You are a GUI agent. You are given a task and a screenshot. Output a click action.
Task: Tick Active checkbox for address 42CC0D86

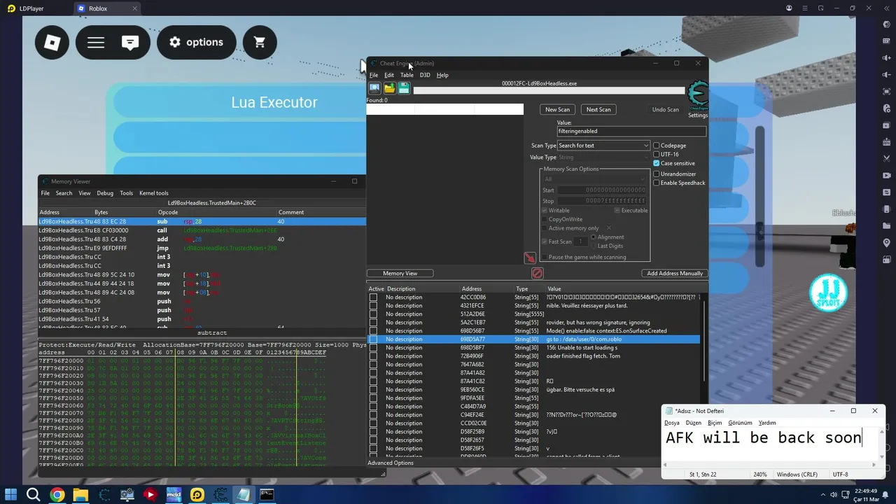coord(373,297)
